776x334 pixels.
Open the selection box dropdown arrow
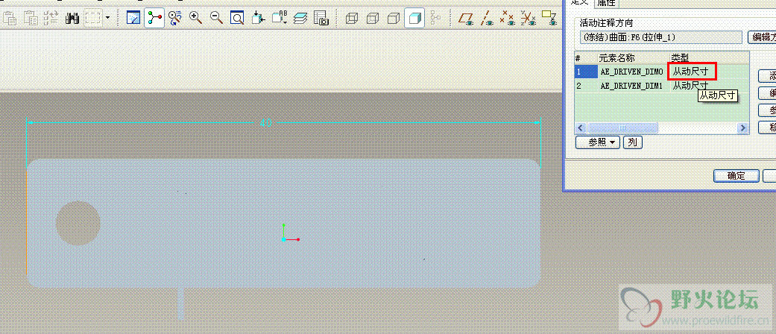point(107,19)
